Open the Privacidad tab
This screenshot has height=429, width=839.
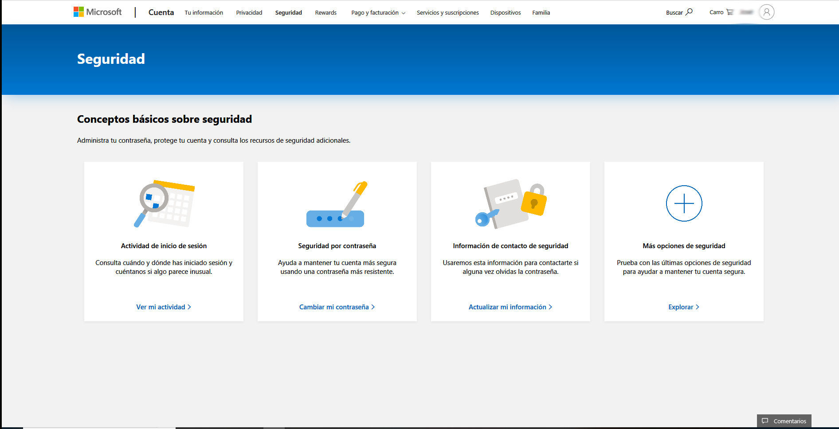coord(249,13)
